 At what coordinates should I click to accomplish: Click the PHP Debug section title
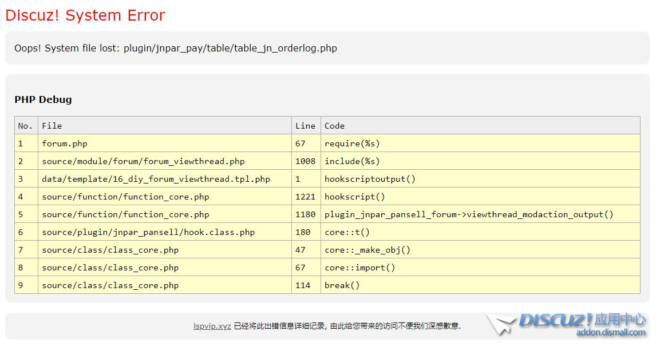43,99
